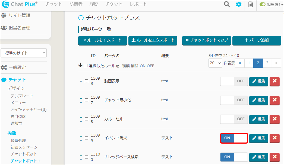Delete the ナレッジベース検索 part with red X
The image size is (284, 165).
274,157
